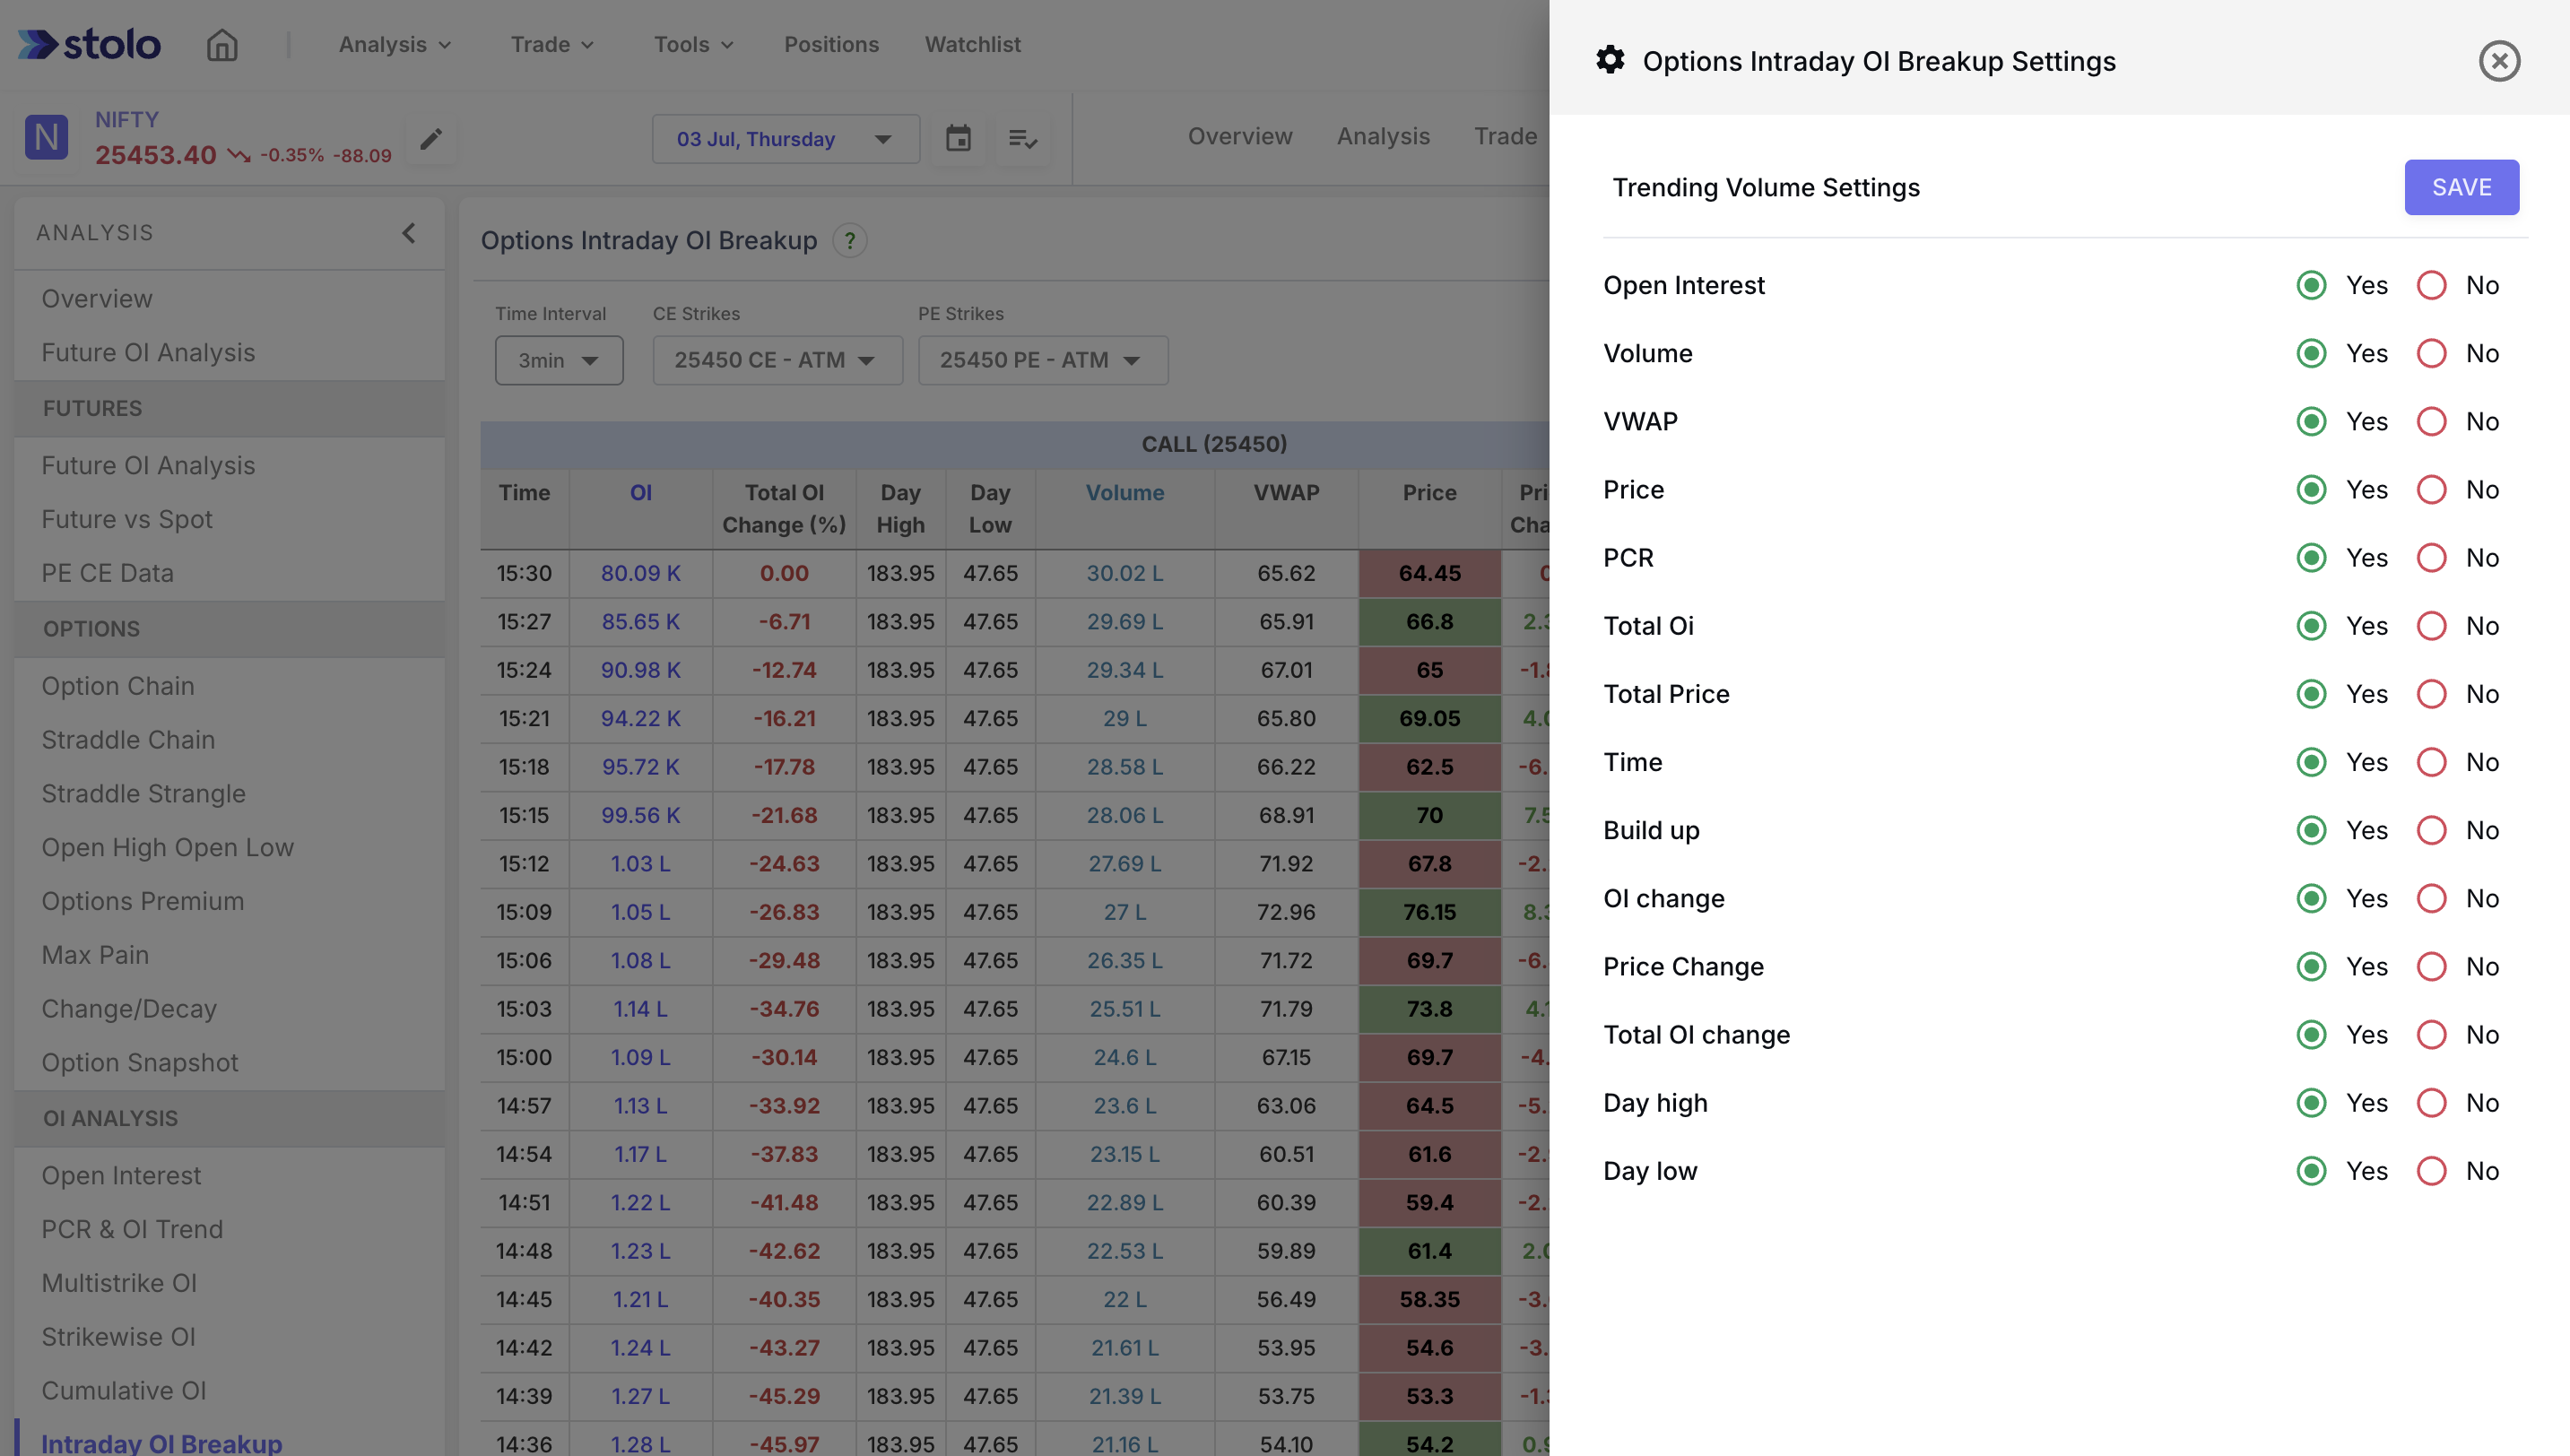The image size is (2570, 1456).
Task: Set Total Oi to No
Action: [2431, 625]
